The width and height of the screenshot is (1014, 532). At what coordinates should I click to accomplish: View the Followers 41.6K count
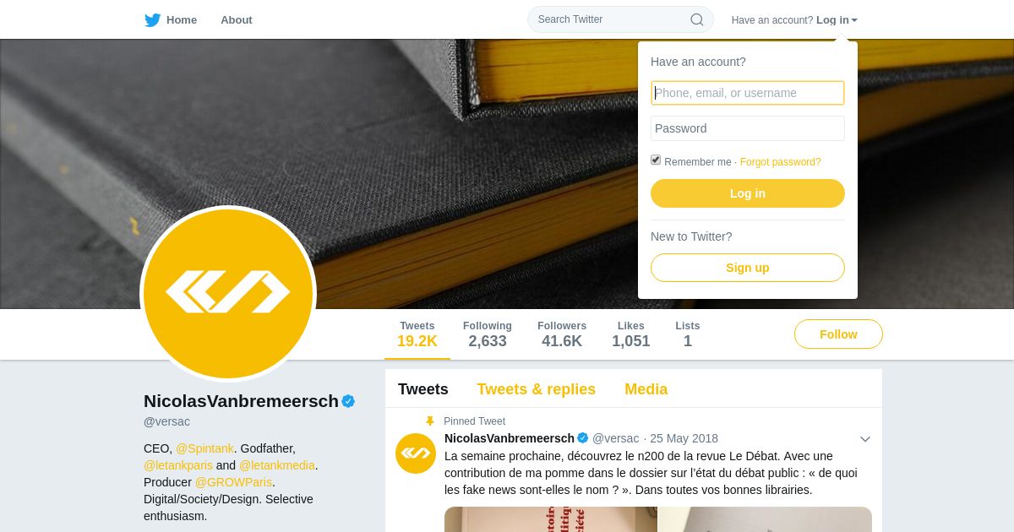562,334
